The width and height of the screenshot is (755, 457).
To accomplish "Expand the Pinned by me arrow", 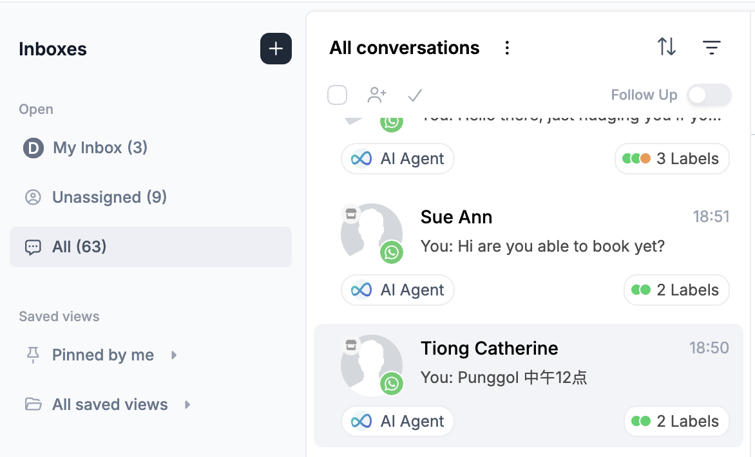I will click(175, 355).
